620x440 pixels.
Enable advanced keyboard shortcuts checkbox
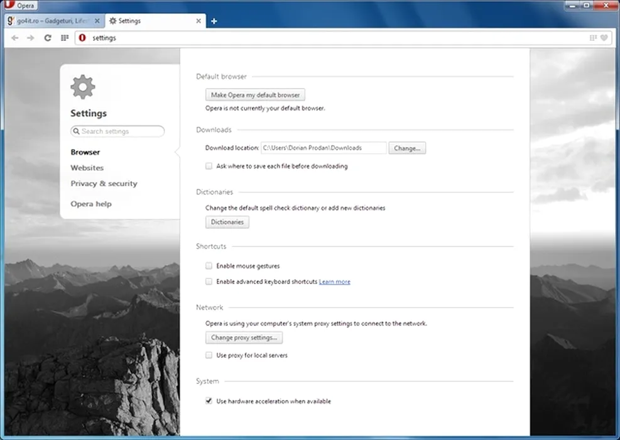click(x=209, y=282)
